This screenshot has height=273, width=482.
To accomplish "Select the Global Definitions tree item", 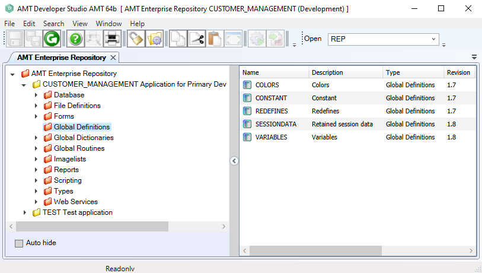I will tap(82, 127).
